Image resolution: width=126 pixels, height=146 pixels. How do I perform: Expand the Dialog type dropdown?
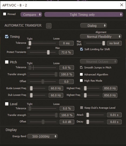click(93, 25)
